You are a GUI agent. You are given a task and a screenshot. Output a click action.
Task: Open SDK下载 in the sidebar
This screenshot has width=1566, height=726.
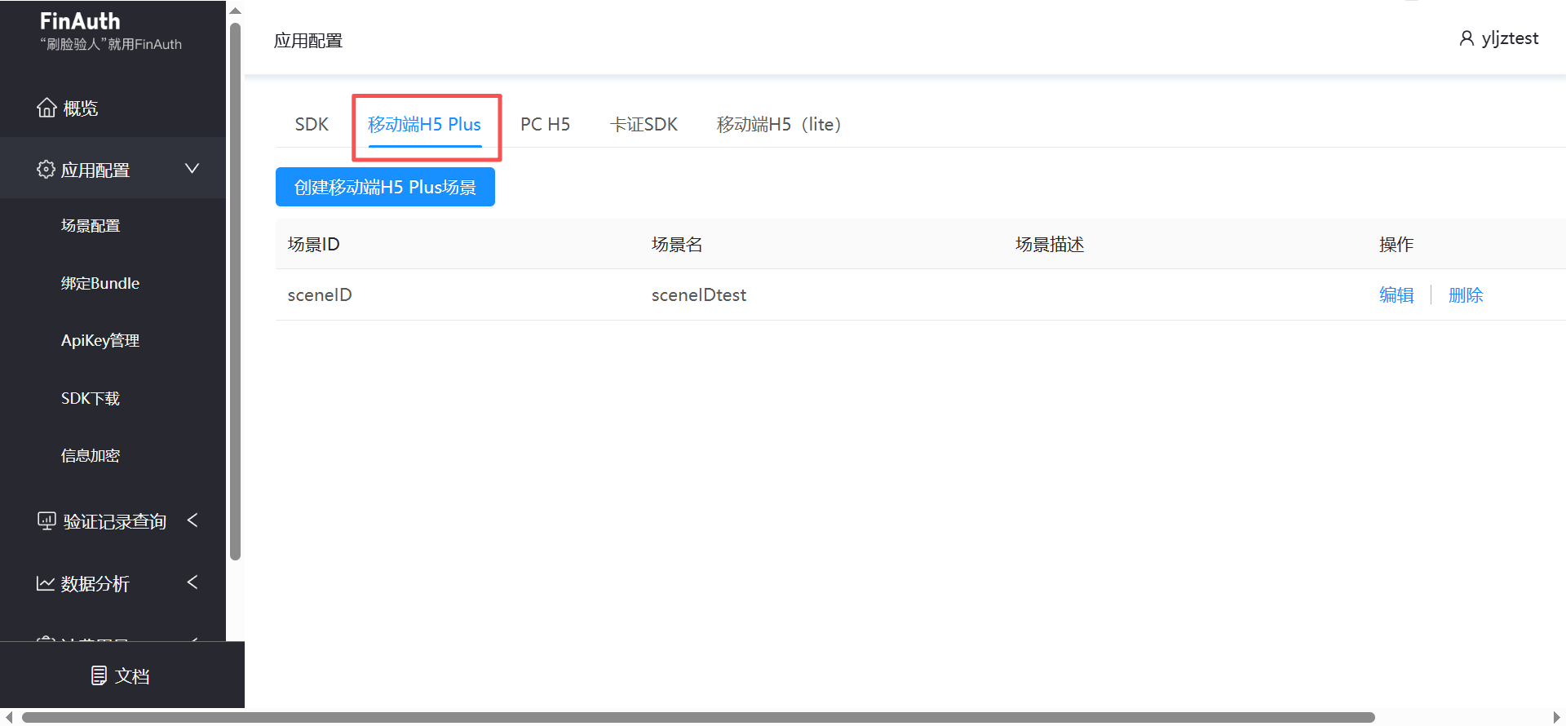tap(91, 398)
